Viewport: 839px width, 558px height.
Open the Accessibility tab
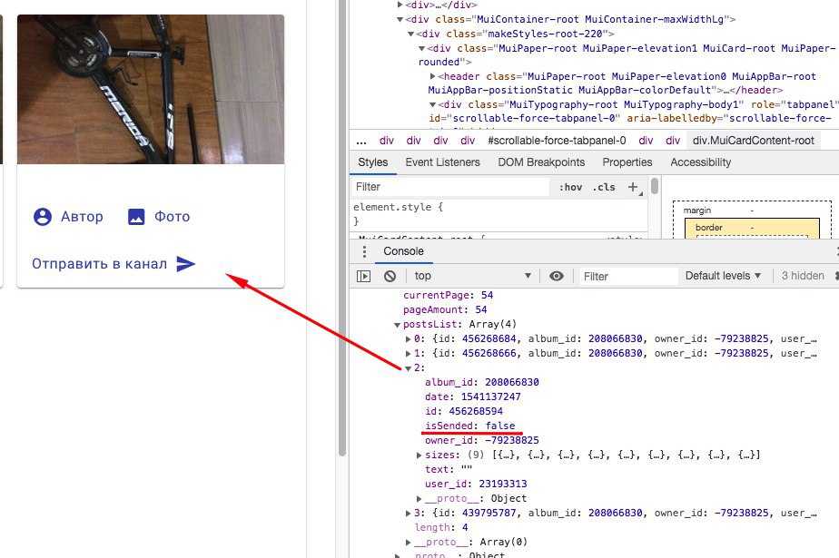pos(700,162)
